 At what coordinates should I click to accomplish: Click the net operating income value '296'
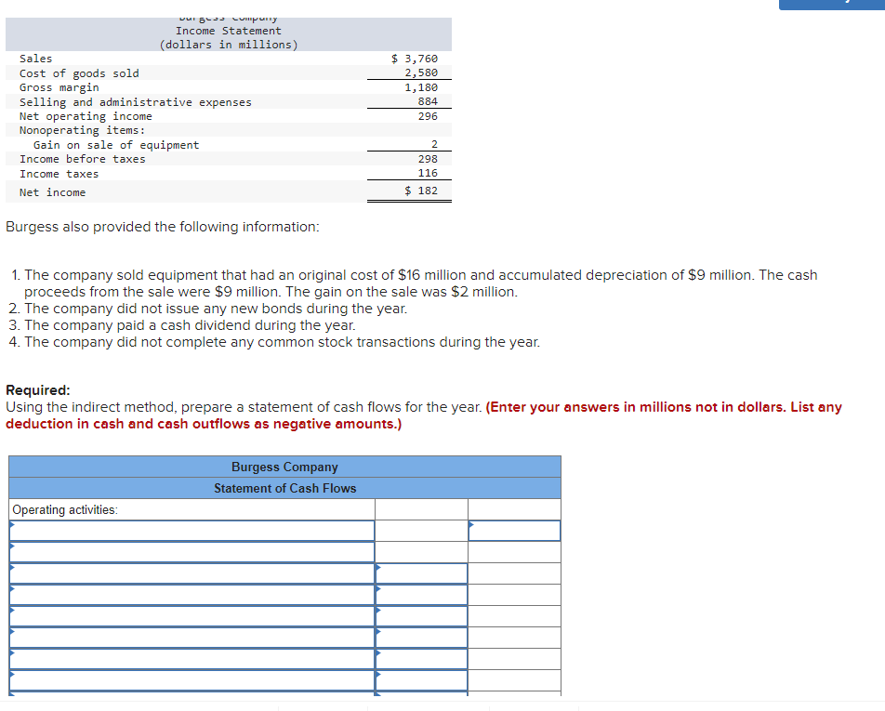[428, 116]
